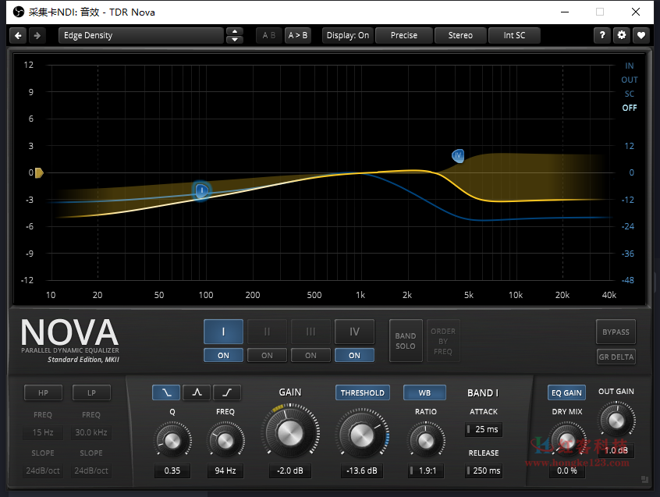Enable band II ON switch
The image size is (660, 497).
[x=268, y=355]
